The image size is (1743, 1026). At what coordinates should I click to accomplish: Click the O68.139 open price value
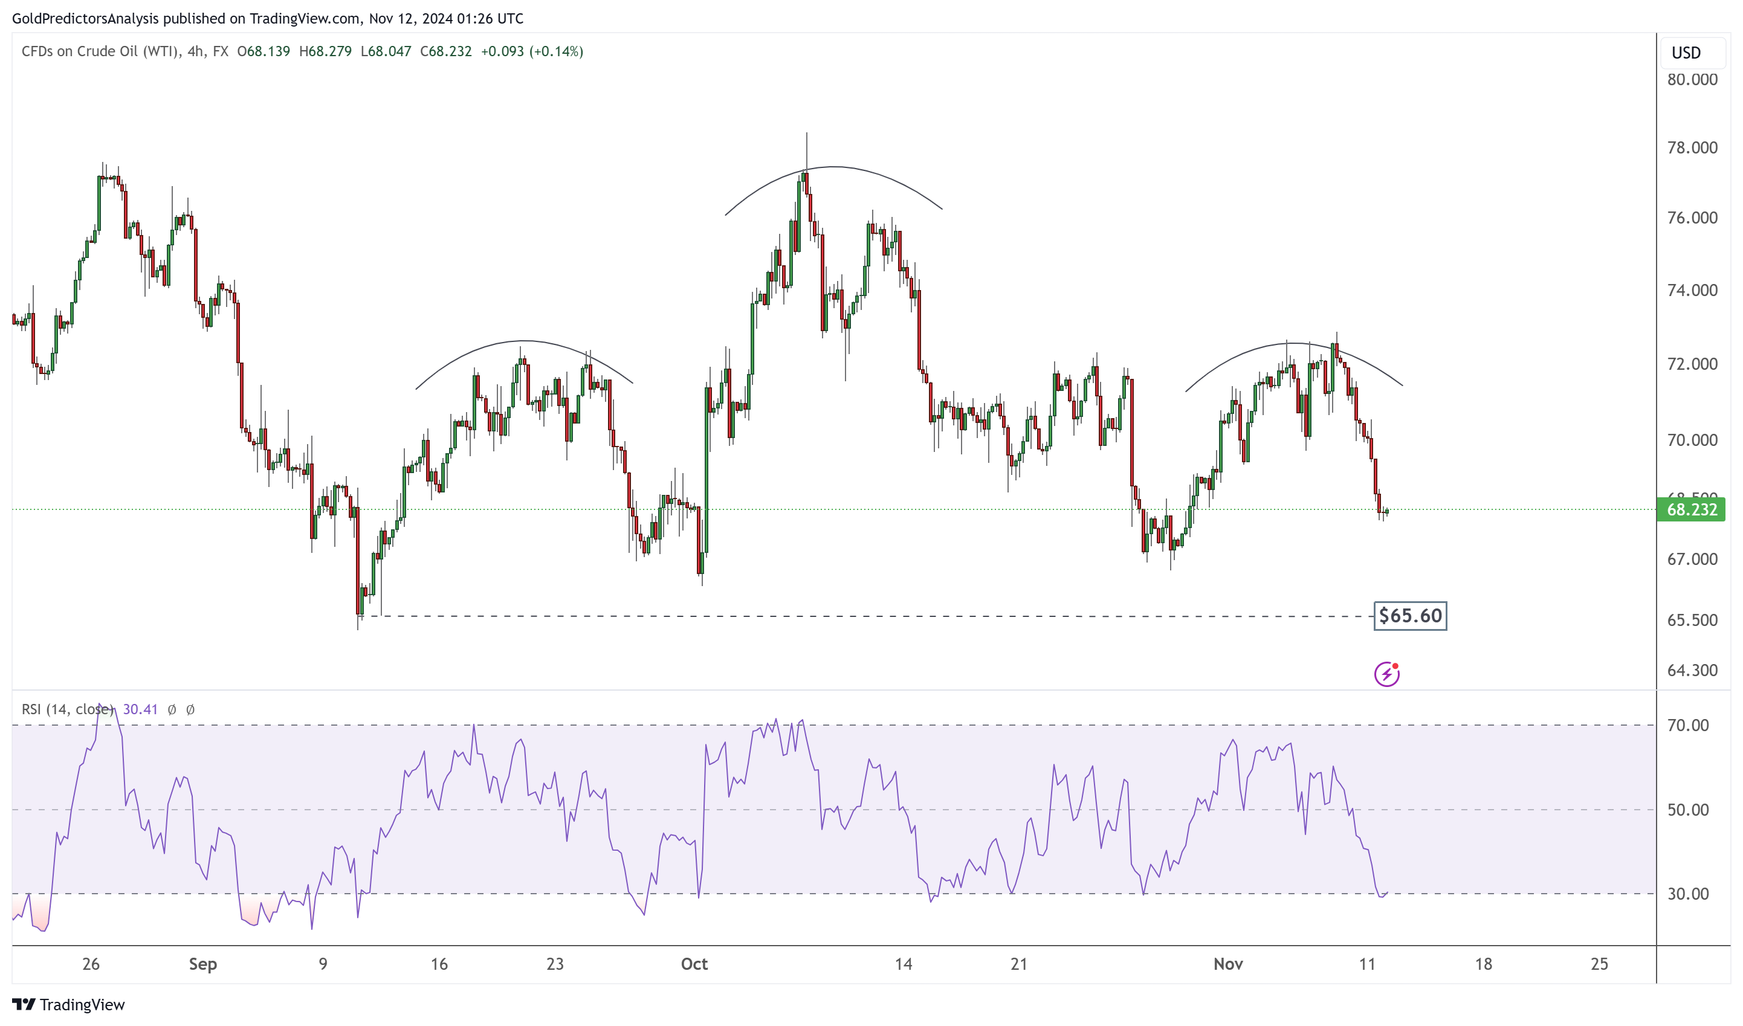(264, 51)
